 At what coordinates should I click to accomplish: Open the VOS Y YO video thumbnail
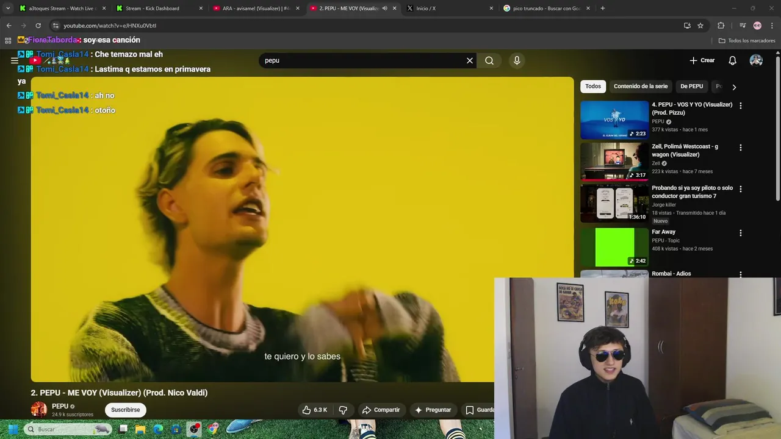pyautogui.click(x=614, y=120)
